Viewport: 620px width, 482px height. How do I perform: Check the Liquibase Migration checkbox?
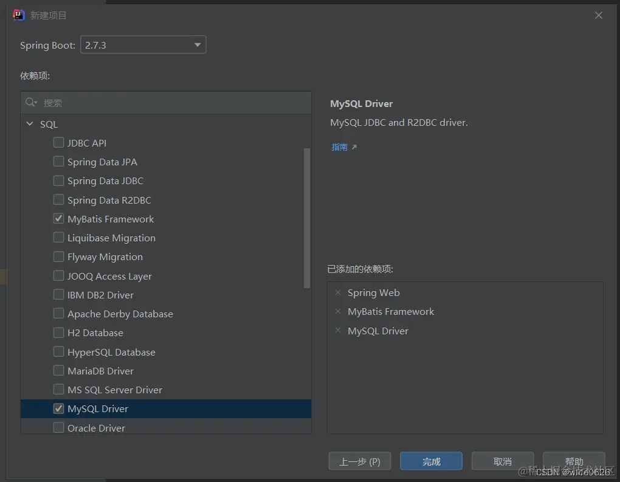click(58, 237)
